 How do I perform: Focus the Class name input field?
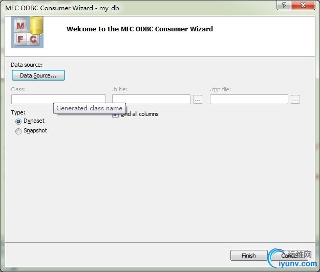pyautogui.click(x=58, y=99)
